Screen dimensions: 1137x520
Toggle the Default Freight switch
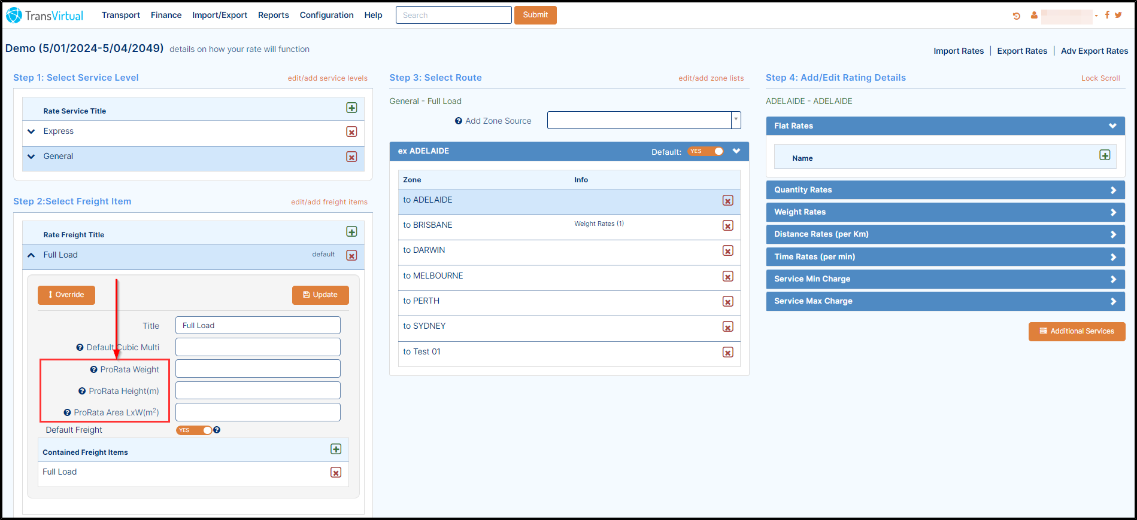click(194, 430)
